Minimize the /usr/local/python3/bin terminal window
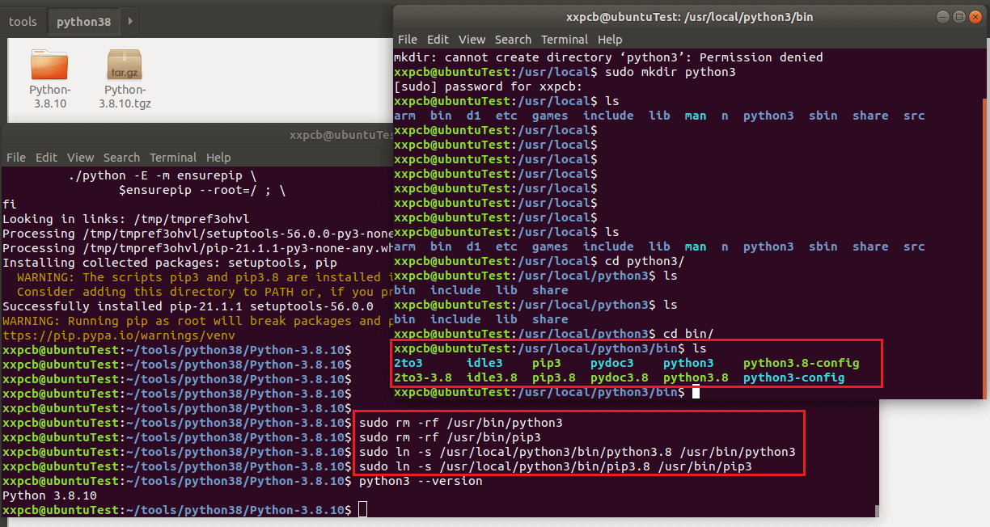Image resolution: width=990 pixels, height=527 pixels. coord(944,16)
